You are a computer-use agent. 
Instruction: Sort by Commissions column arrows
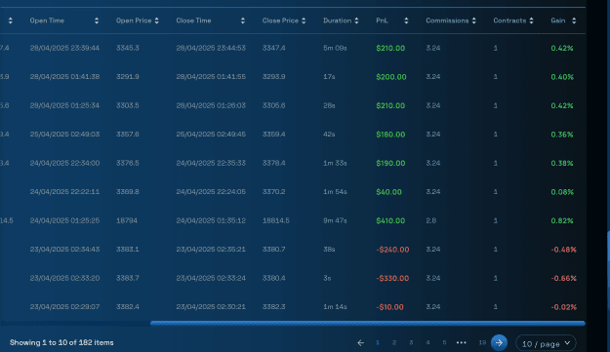[x=473, y=21]
